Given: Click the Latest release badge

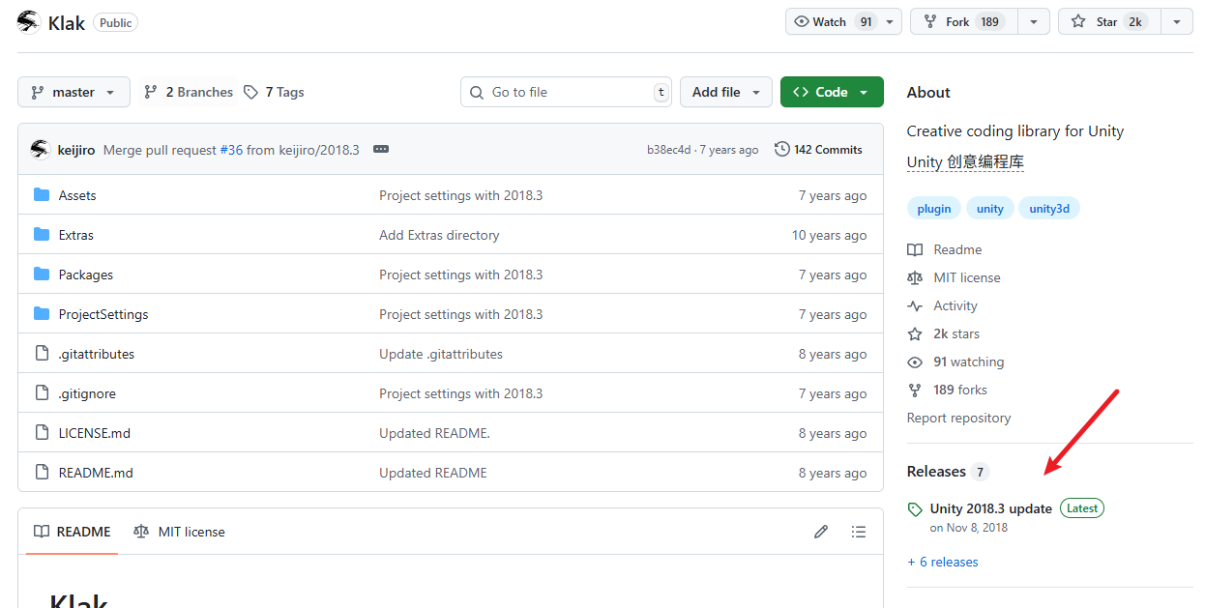Looking at the screenshot, I should (1082, 508).
